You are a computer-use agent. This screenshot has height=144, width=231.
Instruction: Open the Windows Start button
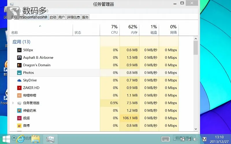(6, 139)
